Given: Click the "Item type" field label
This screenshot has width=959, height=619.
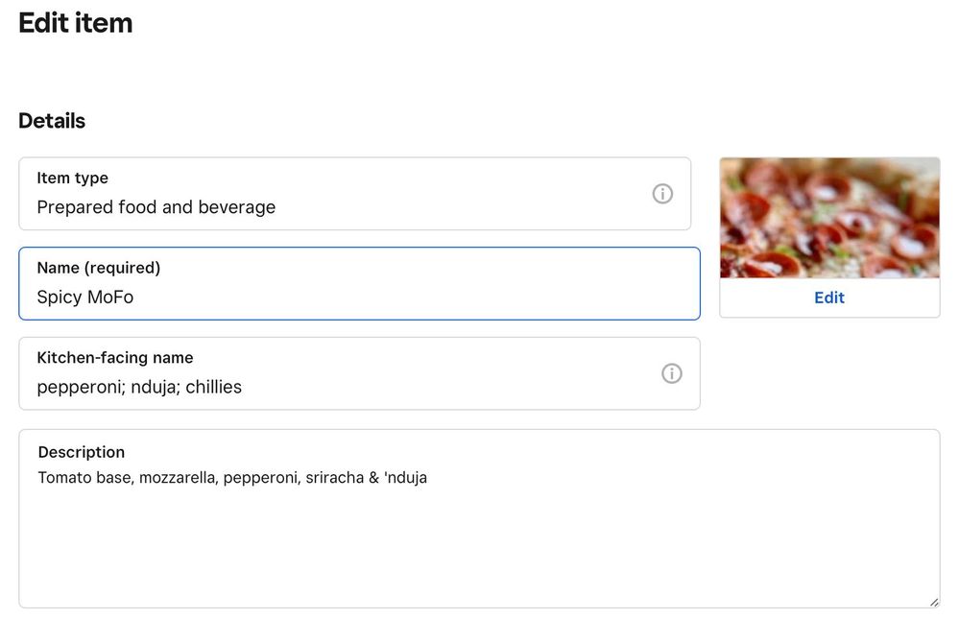Looking at the screenshot, I should tap(72, 178).
